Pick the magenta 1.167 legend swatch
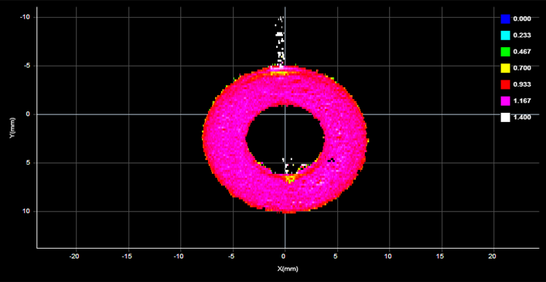Image resolution: width=546 pixels, height=282 pixels. pos(505,101)
